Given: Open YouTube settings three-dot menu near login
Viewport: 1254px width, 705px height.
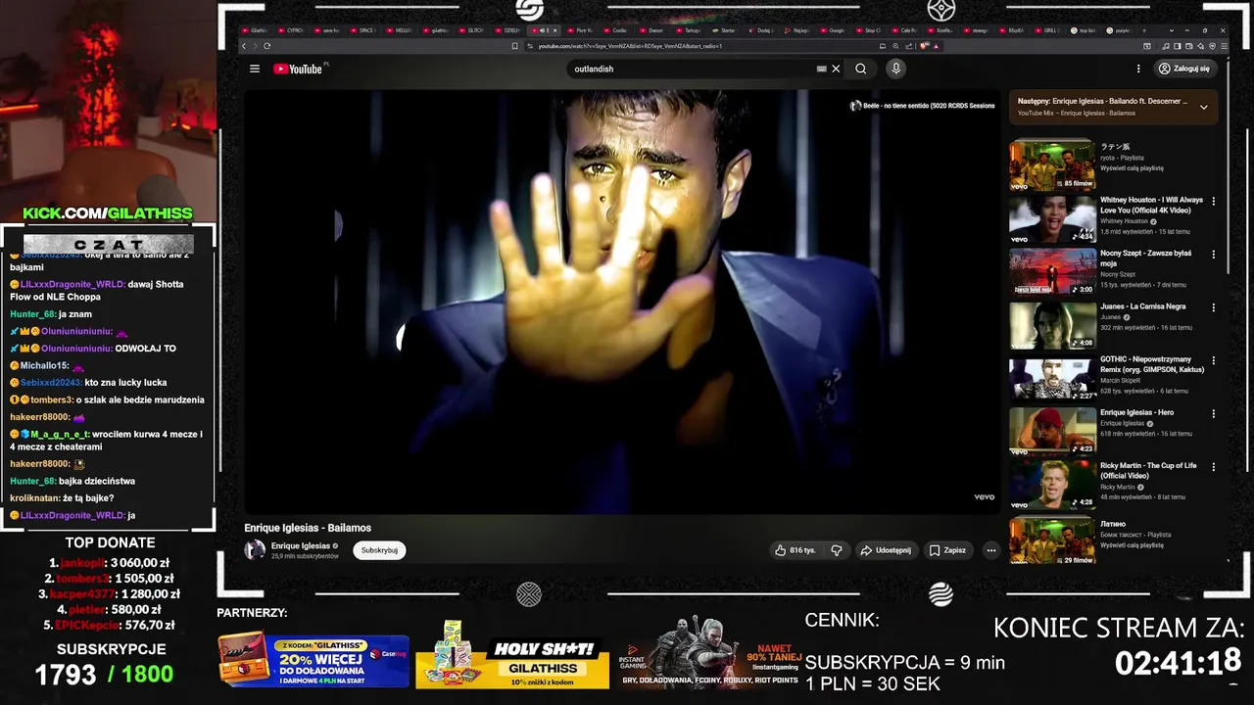Looking at the screenshot, I should [1138, 69].
